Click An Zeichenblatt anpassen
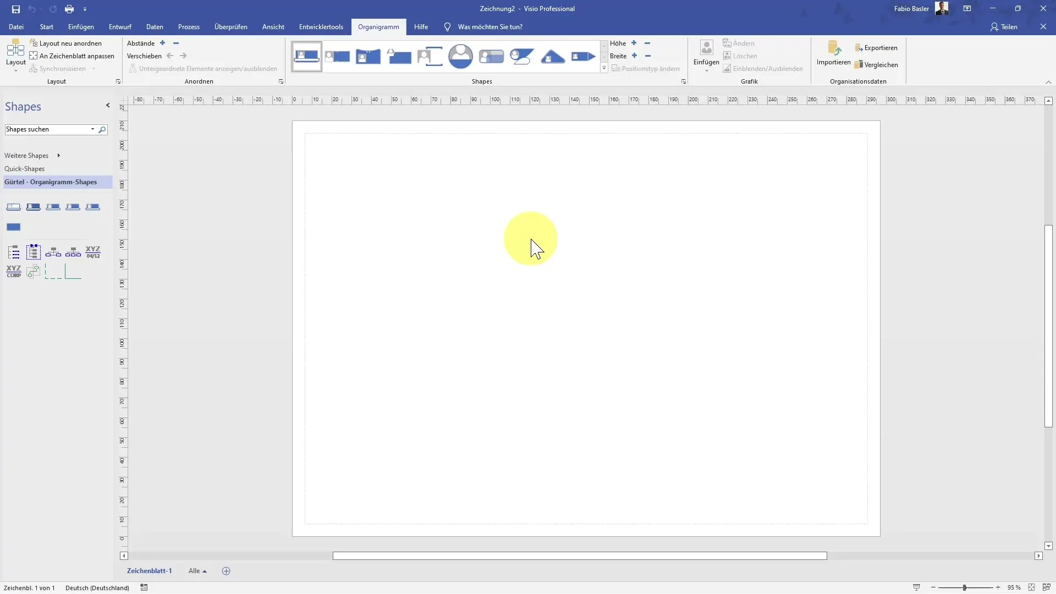 pos(71,56)
